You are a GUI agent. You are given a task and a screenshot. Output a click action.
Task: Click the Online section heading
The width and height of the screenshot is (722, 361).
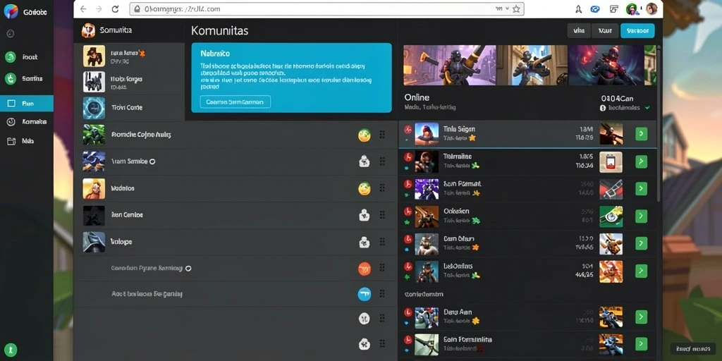pos(417,97)
